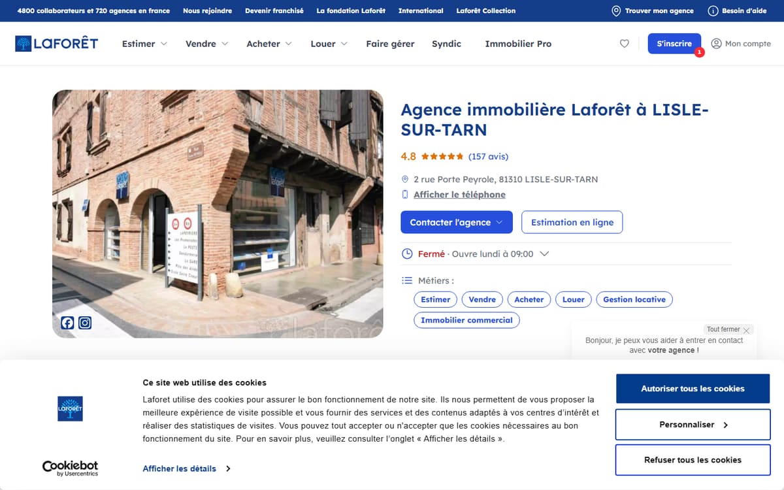Click the chat greeting message bubble
Viewport: 784px width, 490px height.
[x=664, y=345]
